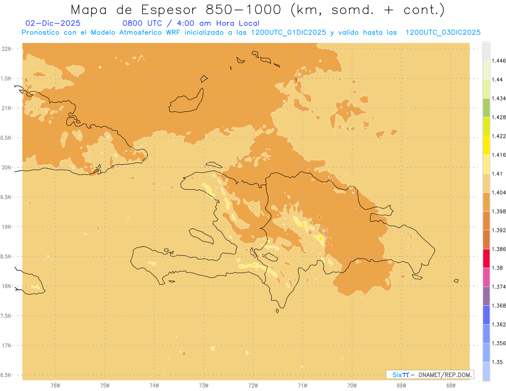Select legend value 1.434
This screenshot has height=391, width=506.
coord(499,98)
